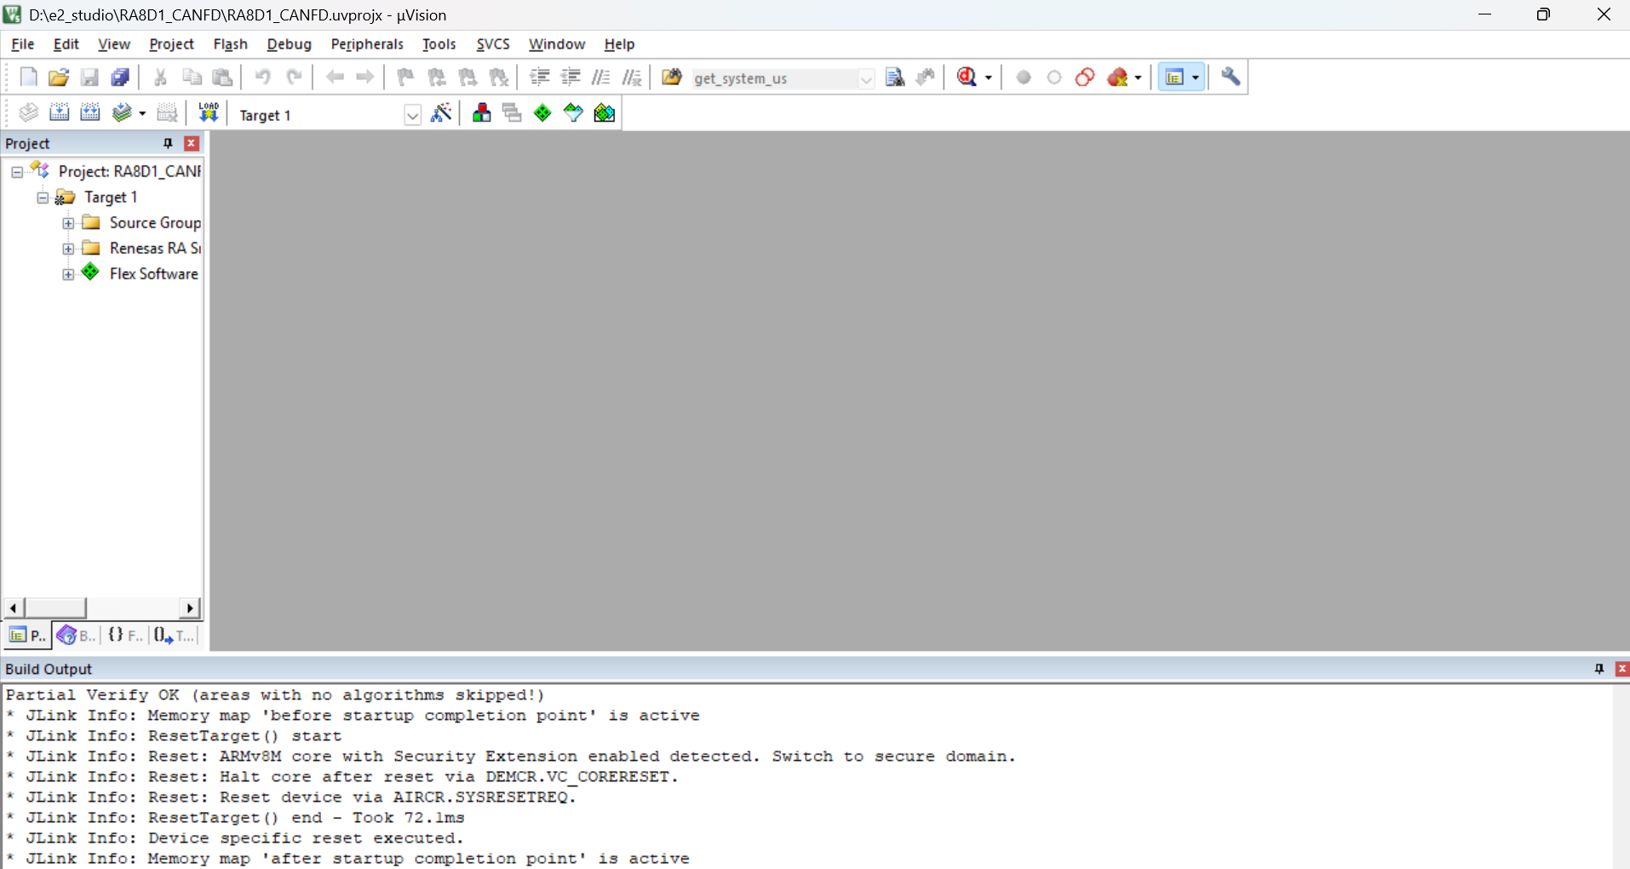Open Configuration wrench icon
The width and height of the screenshot is (1630, 869).
tap(1231, 78)
